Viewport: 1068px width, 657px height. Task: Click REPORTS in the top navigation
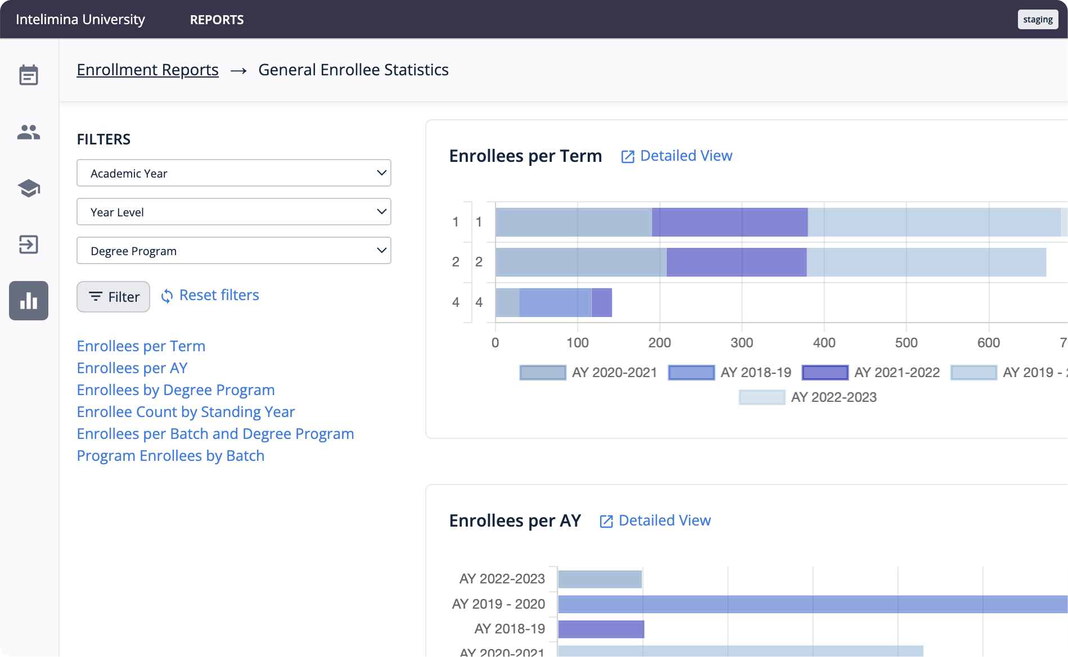click(217, 20)
